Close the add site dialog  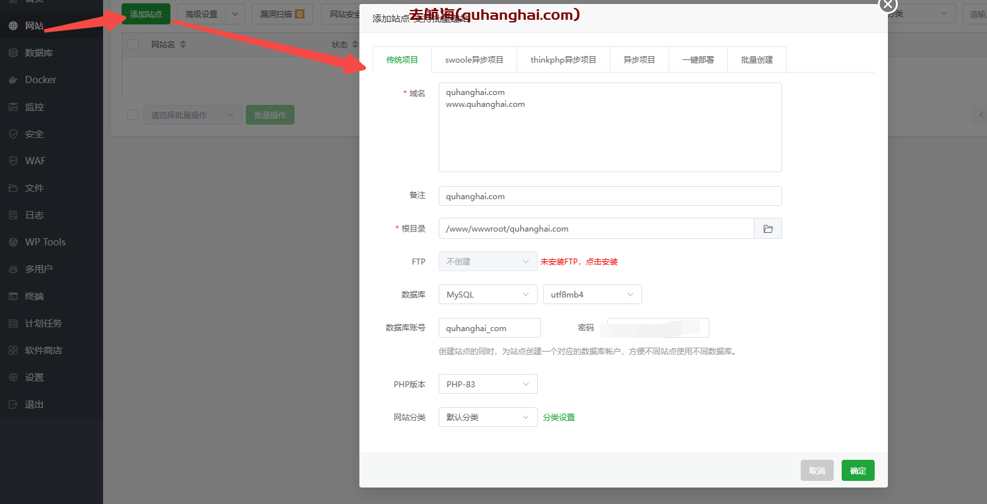tap(888, 5)
